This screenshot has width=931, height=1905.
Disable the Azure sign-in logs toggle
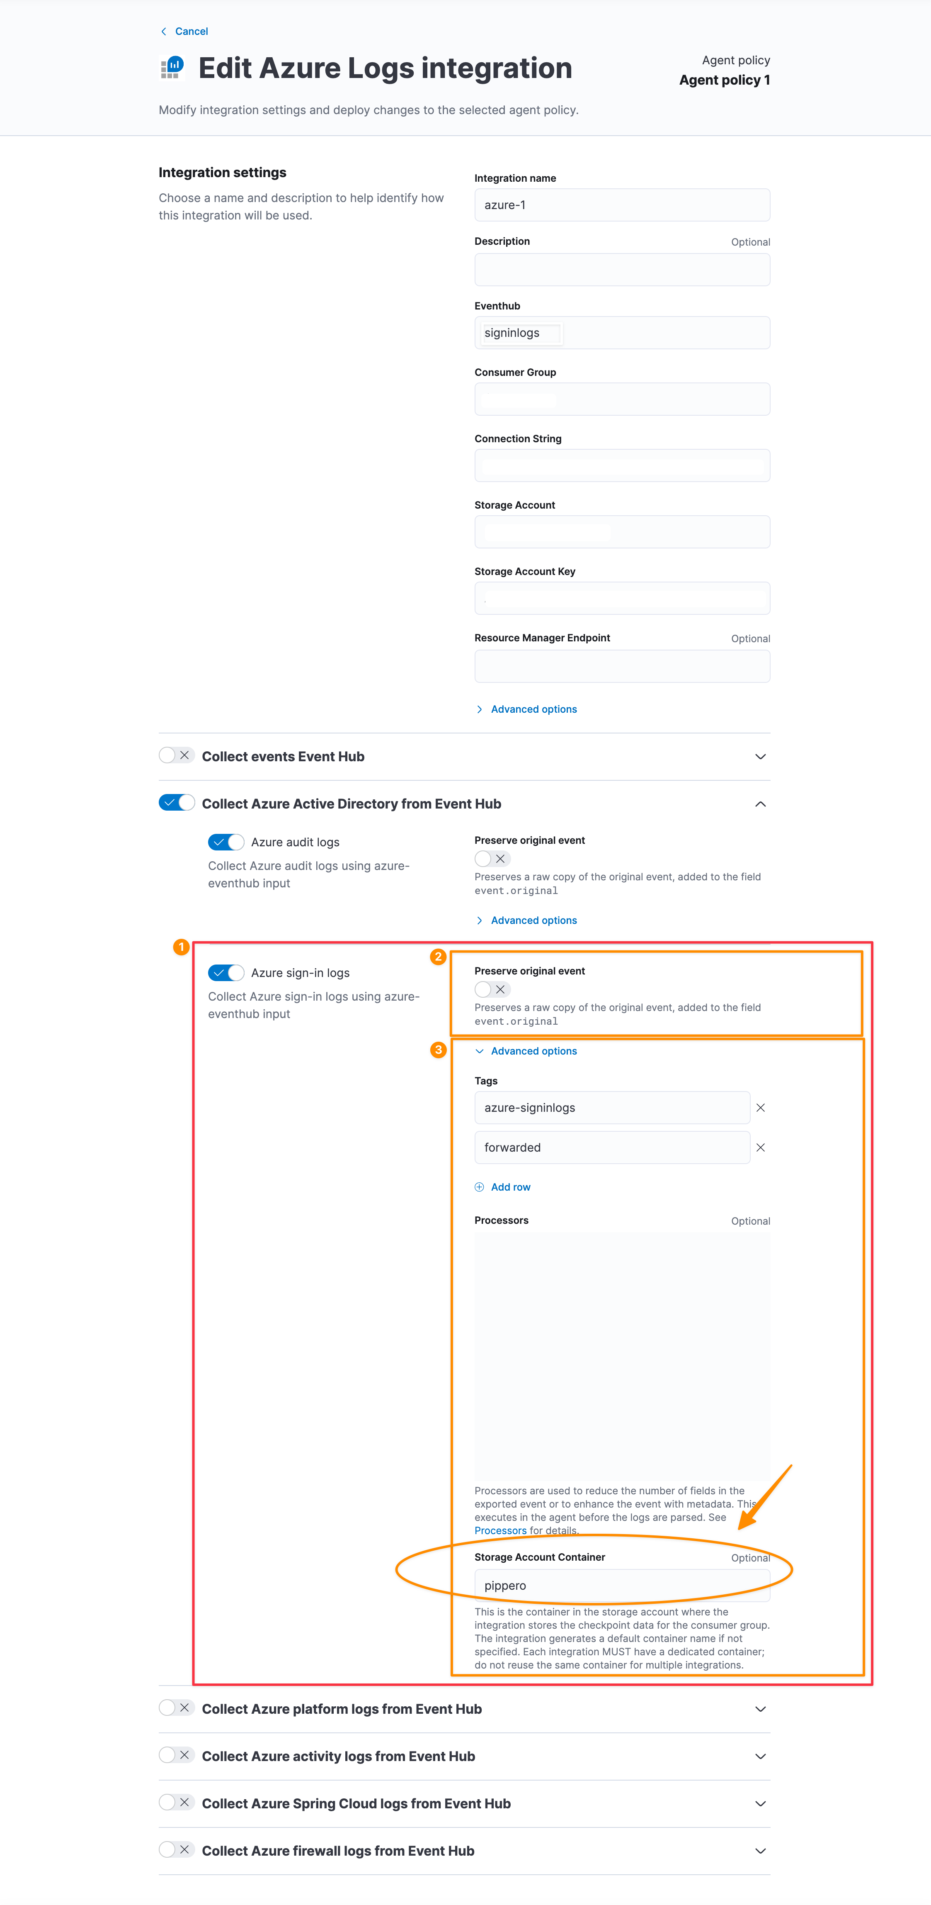(x=225, y=972)
